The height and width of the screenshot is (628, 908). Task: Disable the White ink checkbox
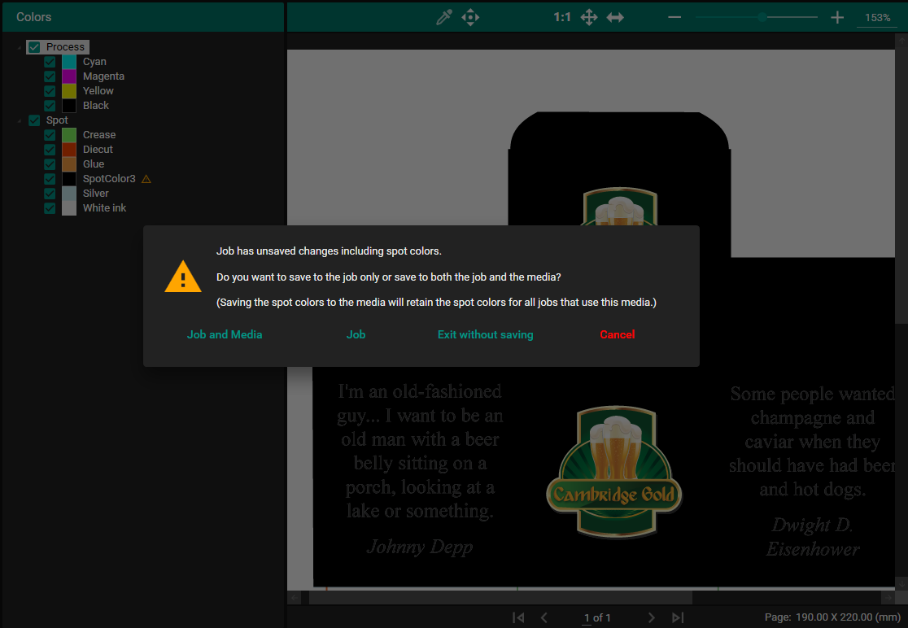click(x=50, y=208)
